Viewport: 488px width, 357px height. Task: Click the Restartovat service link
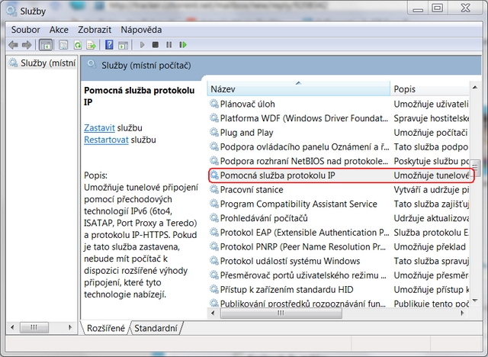(x=106, y=140)
